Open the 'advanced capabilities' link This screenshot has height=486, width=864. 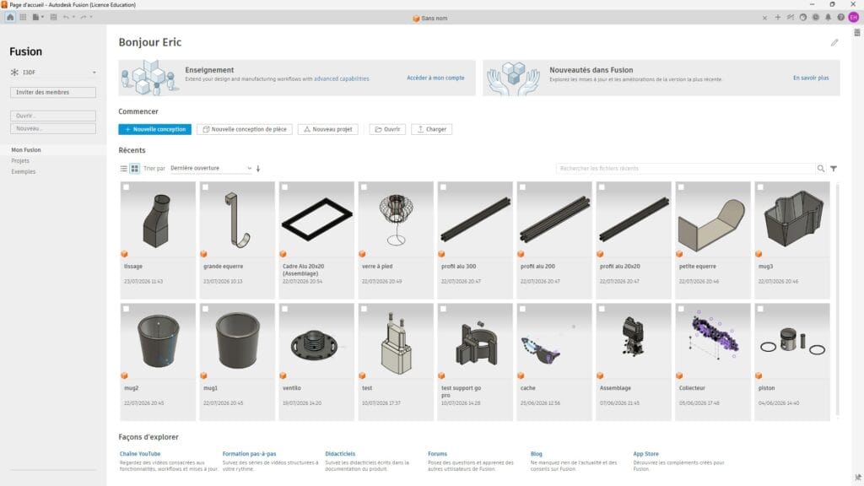(341, 78)
